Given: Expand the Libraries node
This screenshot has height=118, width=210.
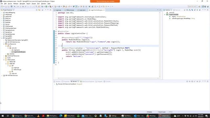Looking at the screenshot, I should click(x=6, y=54).
